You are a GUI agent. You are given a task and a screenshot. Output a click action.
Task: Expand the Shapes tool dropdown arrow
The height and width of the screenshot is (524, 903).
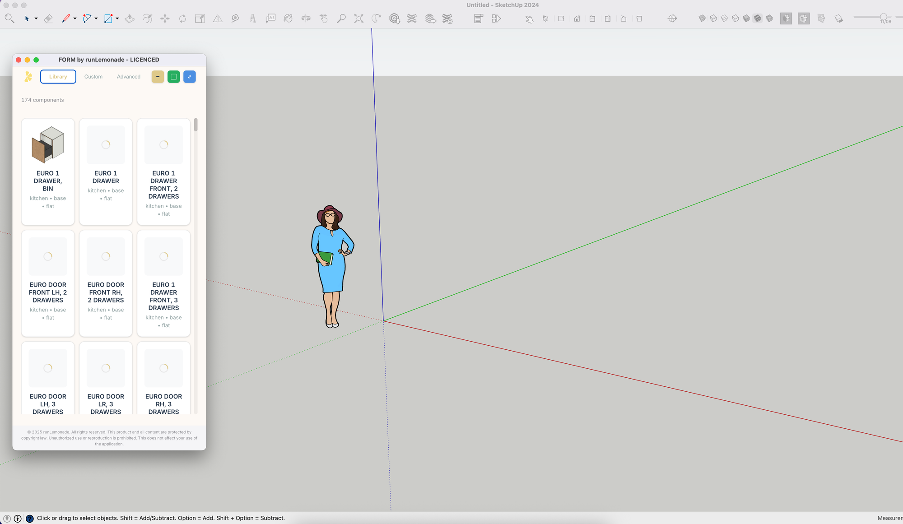click(x=117, y=19)
